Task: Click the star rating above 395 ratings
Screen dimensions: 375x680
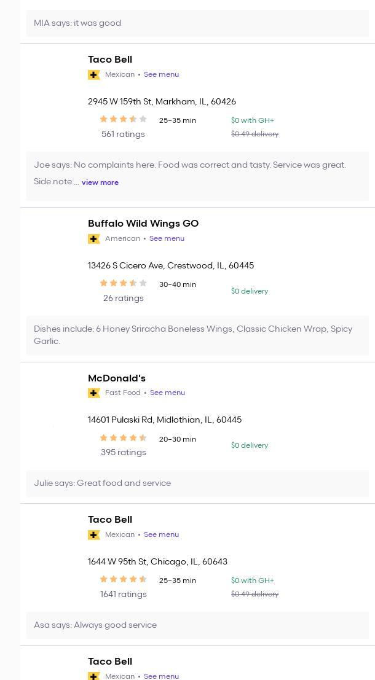Action: (123, 439)
